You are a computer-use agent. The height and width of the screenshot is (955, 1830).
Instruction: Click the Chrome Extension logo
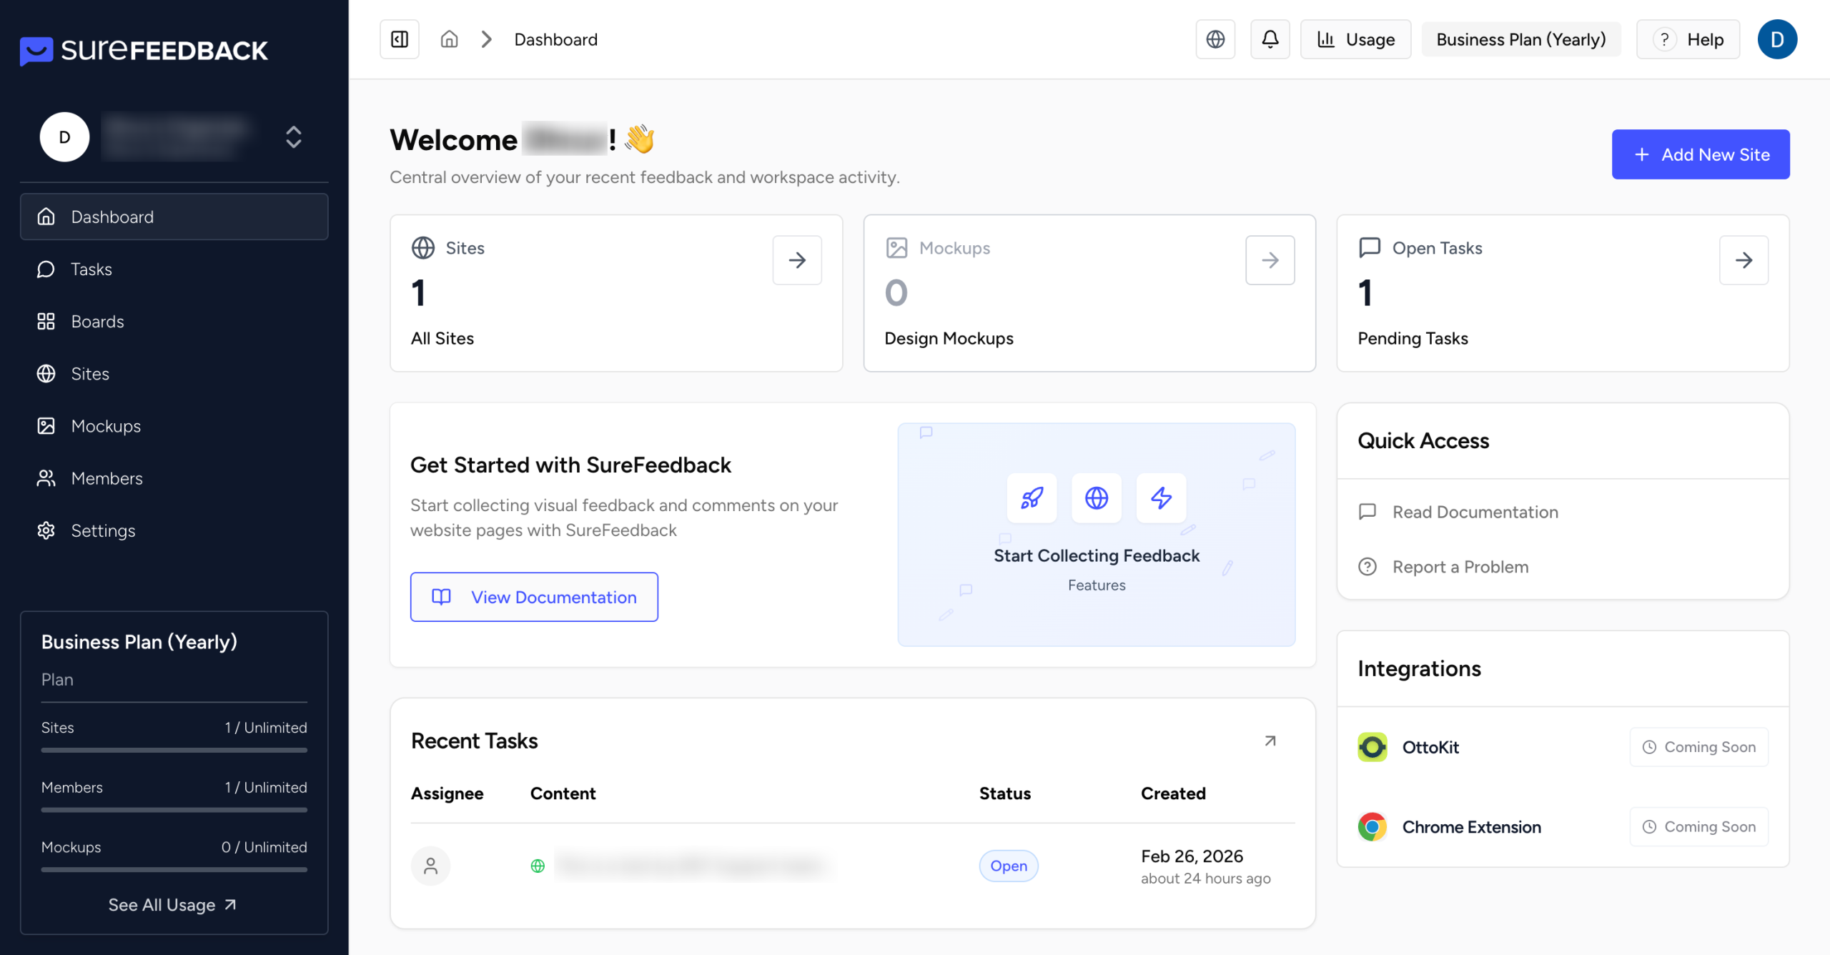point(1372,827)
